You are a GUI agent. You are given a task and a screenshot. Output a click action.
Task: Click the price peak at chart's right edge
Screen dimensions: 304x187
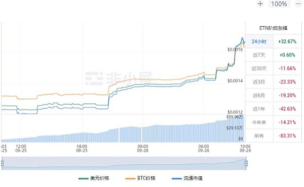coord(242,38)
